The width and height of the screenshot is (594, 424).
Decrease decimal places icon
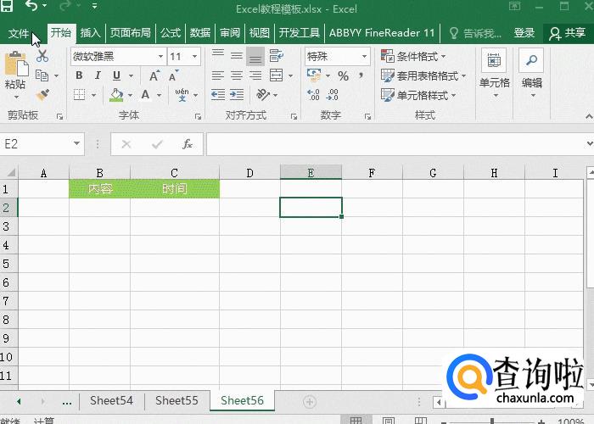[x=333, y=95]
